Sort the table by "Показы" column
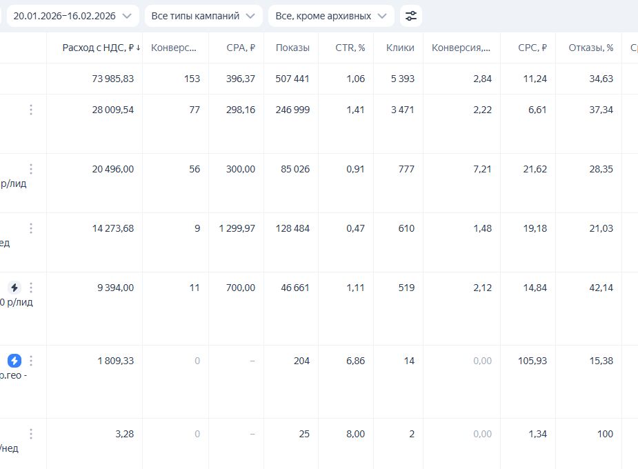This screenshot has height=469, width=638. (292, 48)
